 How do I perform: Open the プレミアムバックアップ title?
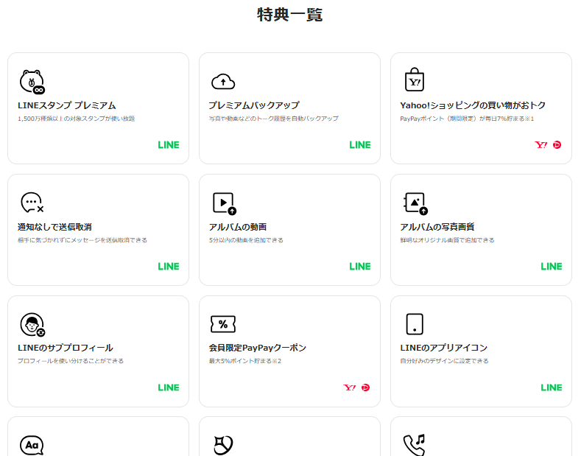pyautogui.click(x=253, y=105)
